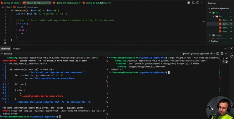Viewport: 234px width, 119px height.
Task: Click the Explorer panel title
Action: [212, 3]
